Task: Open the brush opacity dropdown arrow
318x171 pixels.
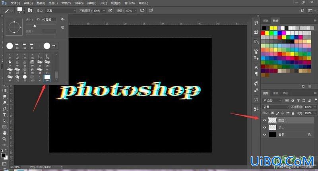Action: pos(104,11)
